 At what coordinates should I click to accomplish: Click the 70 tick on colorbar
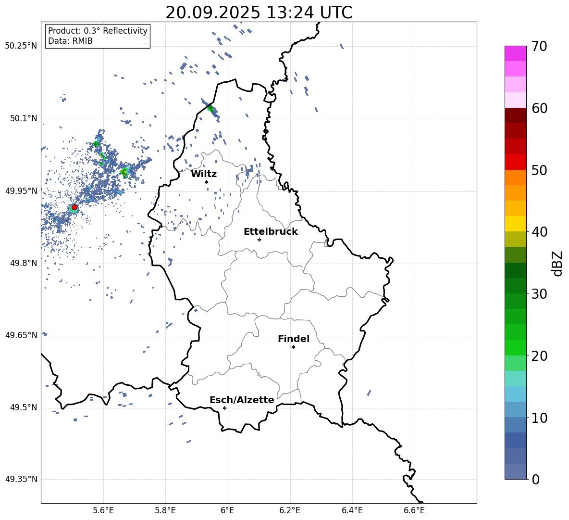coord(539,47)
